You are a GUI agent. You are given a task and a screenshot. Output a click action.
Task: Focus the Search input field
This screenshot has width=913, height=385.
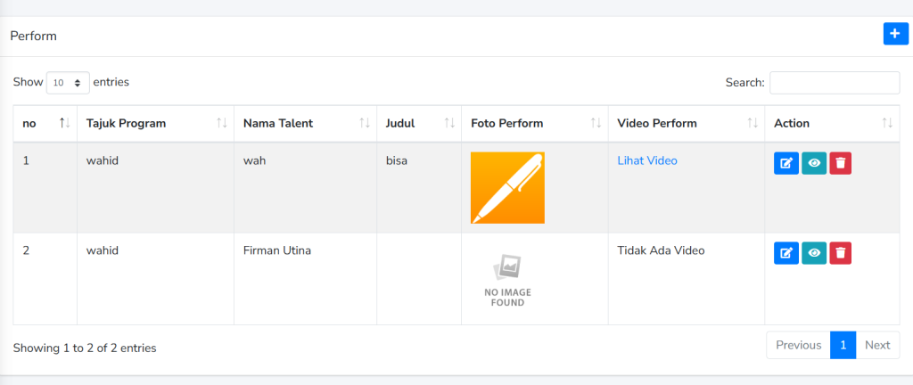pyautogui.click(x=834, y=83)
